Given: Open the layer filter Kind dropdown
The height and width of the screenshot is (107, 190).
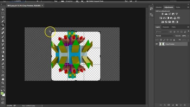Looking at the screenshot, I should (x=161, y=32).
